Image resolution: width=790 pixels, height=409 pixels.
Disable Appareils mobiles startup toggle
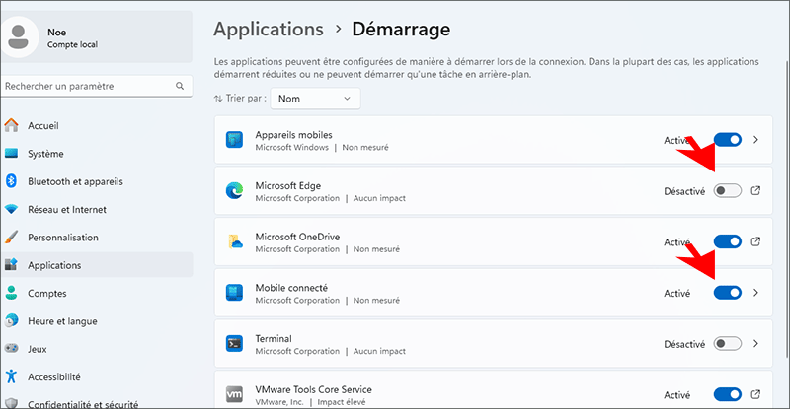tap(728, 140)
